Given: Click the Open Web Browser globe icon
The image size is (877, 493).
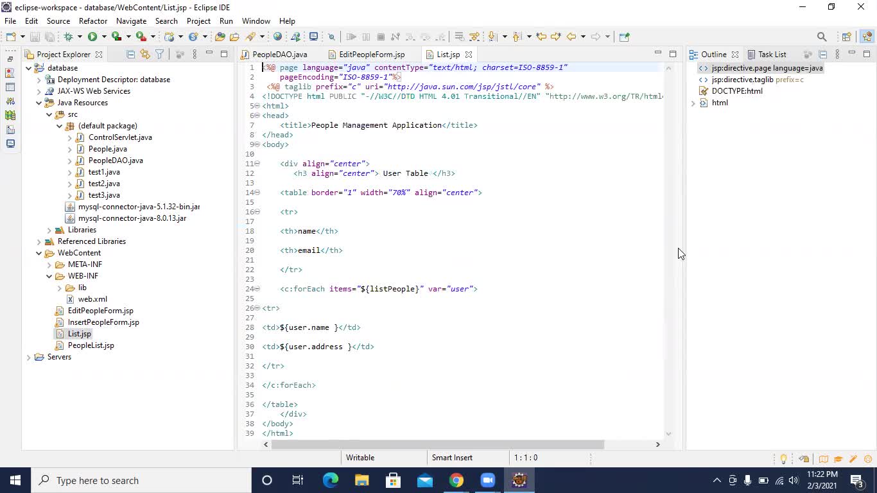Looking at the screenshot, I should pyautogui.click(x=277, y=37).
